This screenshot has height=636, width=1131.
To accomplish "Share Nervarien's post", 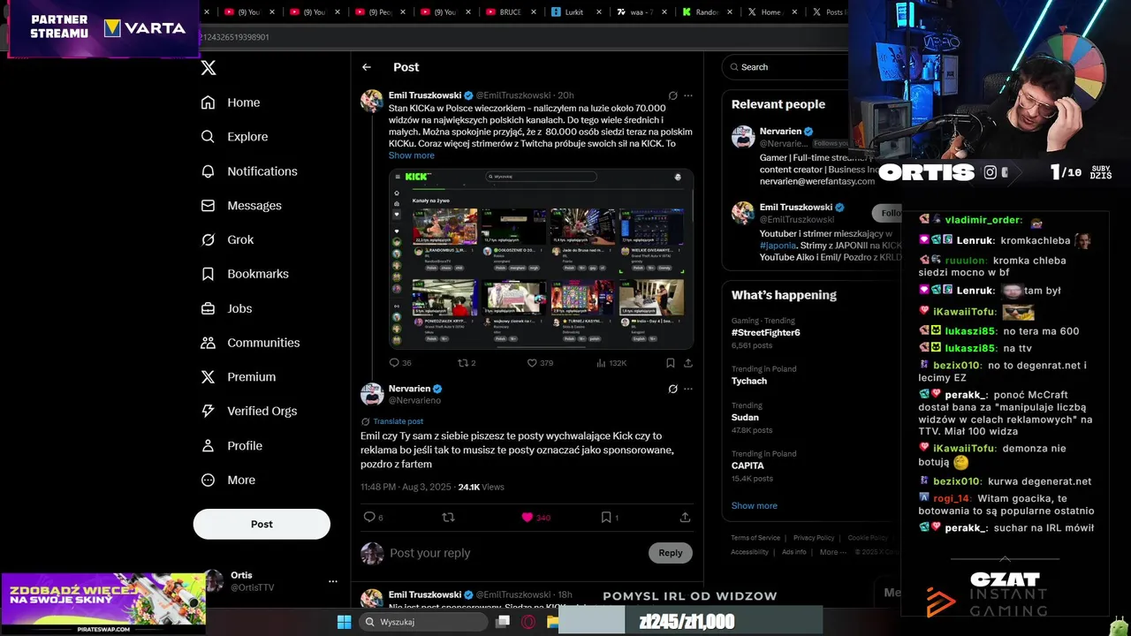I will 685,517.
